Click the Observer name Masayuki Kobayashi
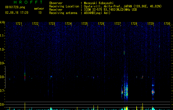This screenshot has width=173, height=110. pyautogui.click(x=99, y=3)
